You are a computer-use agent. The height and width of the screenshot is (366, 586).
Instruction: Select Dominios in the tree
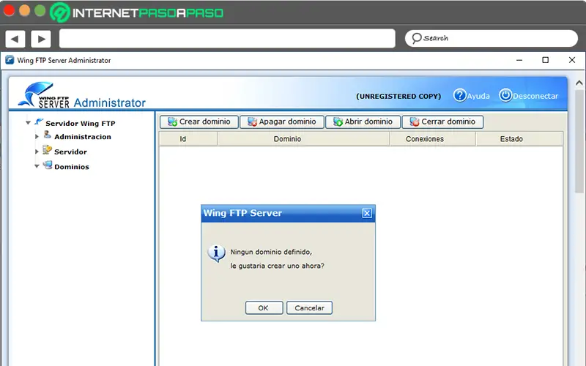pyautogui.click(x=72, y=167)
